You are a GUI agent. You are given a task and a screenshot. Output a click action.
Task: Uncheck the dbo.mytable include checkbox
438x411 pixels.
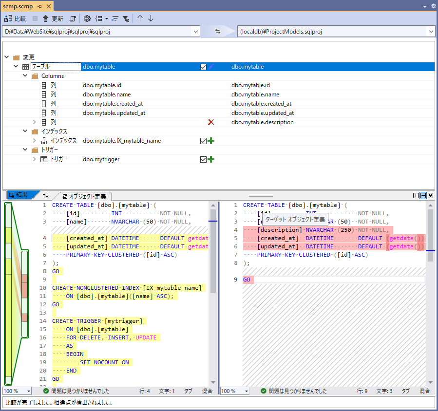(203, 67)
